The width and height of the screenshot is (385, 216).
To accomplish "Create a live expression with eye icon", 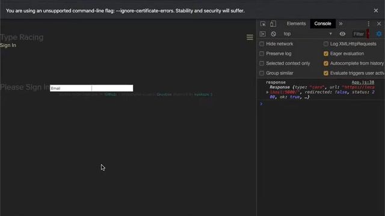I will click(342, 34).
